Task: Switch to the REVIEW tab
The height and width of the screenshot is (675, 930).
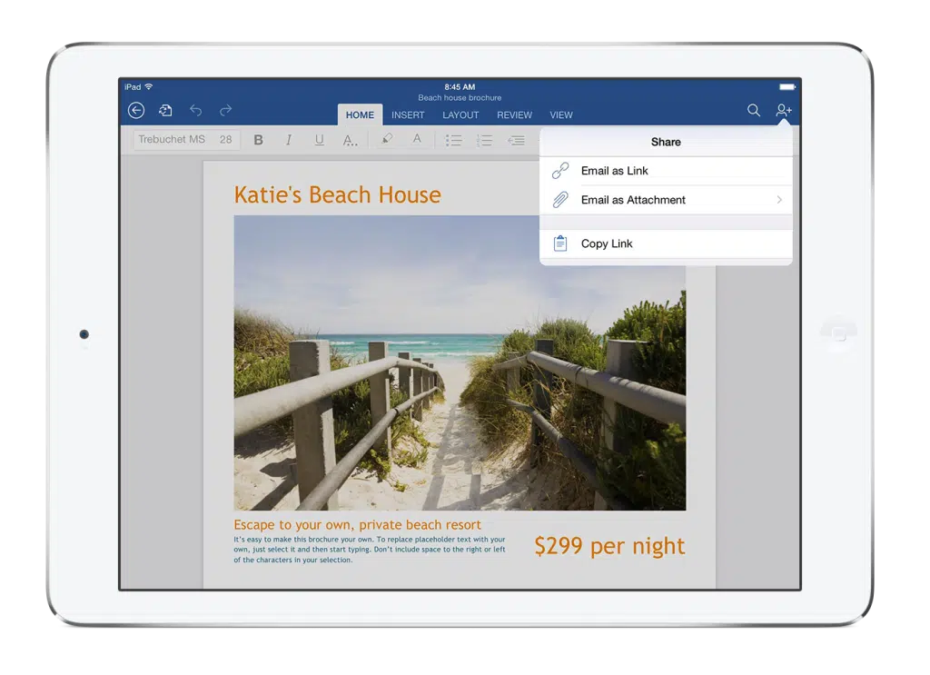Action: pyautogui.click(x=514, y=115)
